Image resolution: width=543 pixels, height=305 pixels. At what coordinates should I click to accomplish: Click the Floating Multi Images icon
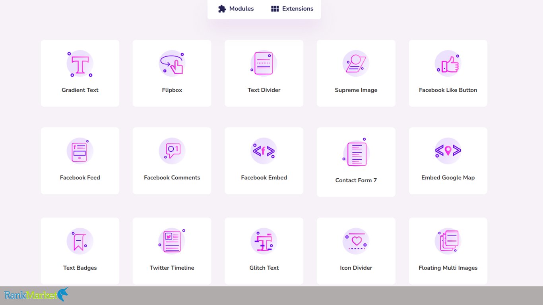[448, 241]
